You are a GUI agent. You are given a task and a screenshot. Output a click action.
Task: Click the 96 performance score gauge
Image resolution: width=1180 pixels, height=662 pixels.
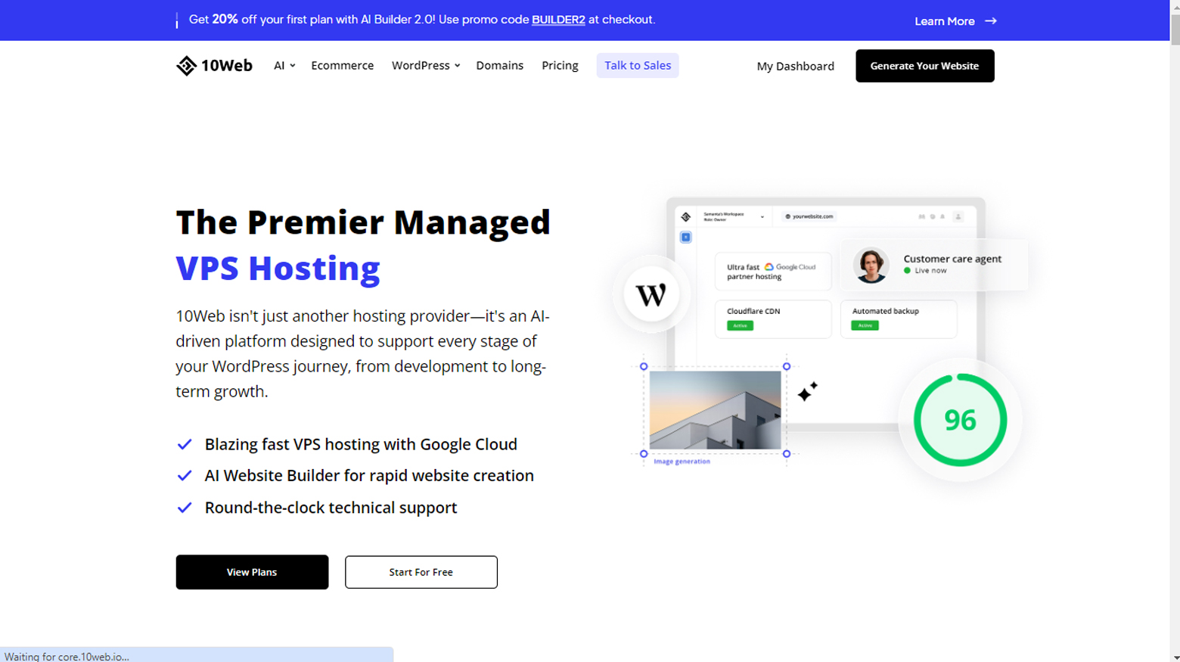pos(960,420)
